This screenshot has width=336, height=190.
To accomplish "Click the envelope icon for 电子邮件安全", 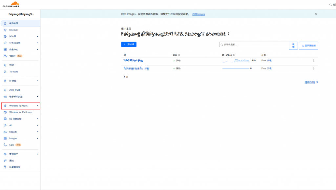I will (5, 97).
